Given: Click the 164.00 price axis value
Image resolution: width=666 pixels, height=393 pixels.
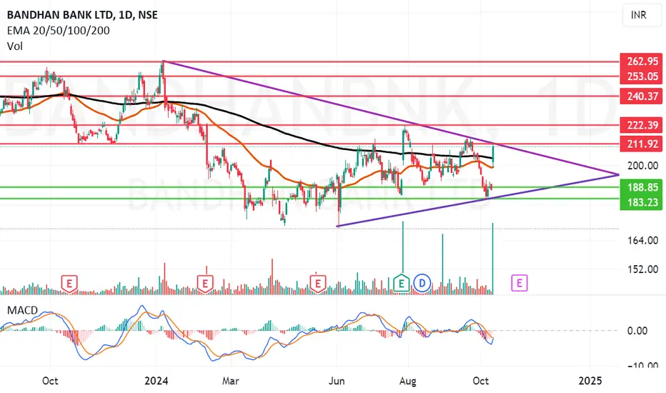Looking at the screenshot, I should click(642, 241).
